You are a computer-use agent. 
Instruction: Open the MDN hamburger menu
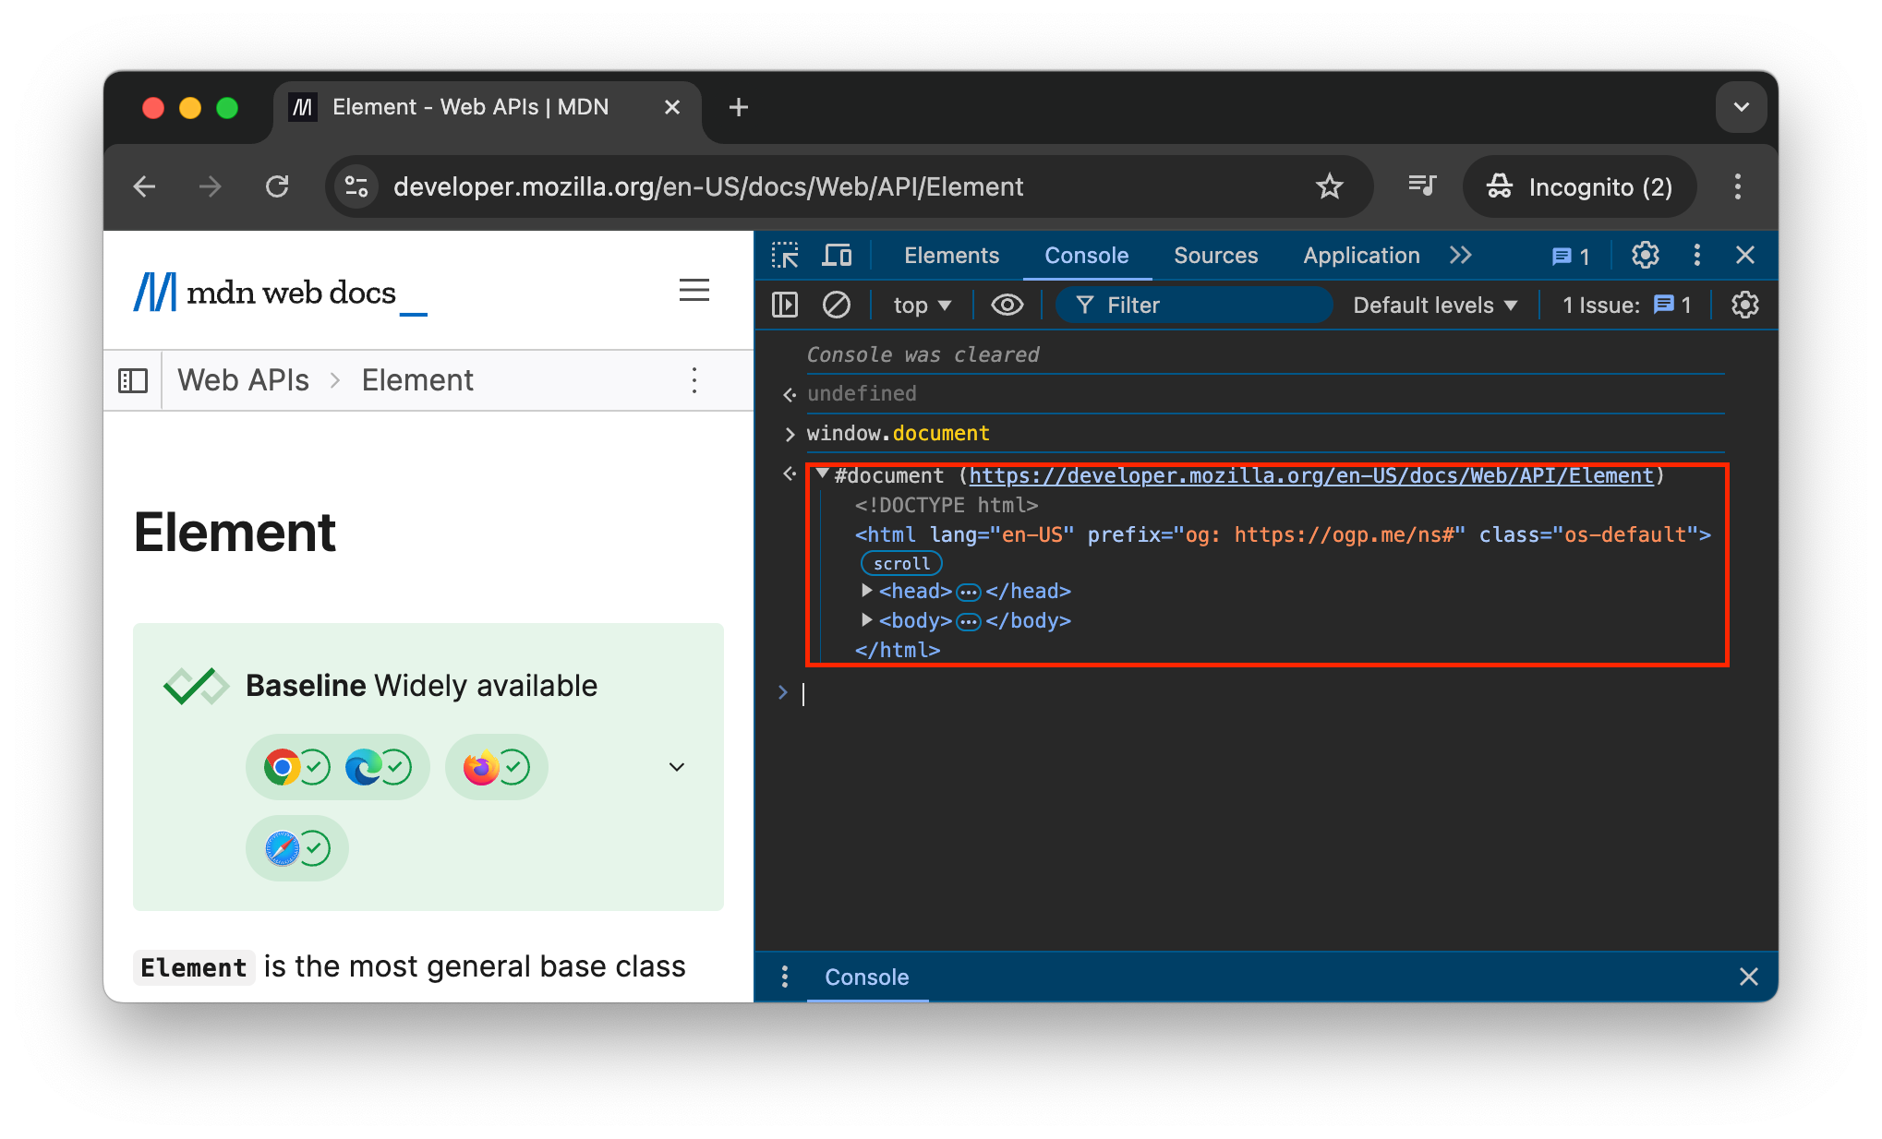(694, 291)
